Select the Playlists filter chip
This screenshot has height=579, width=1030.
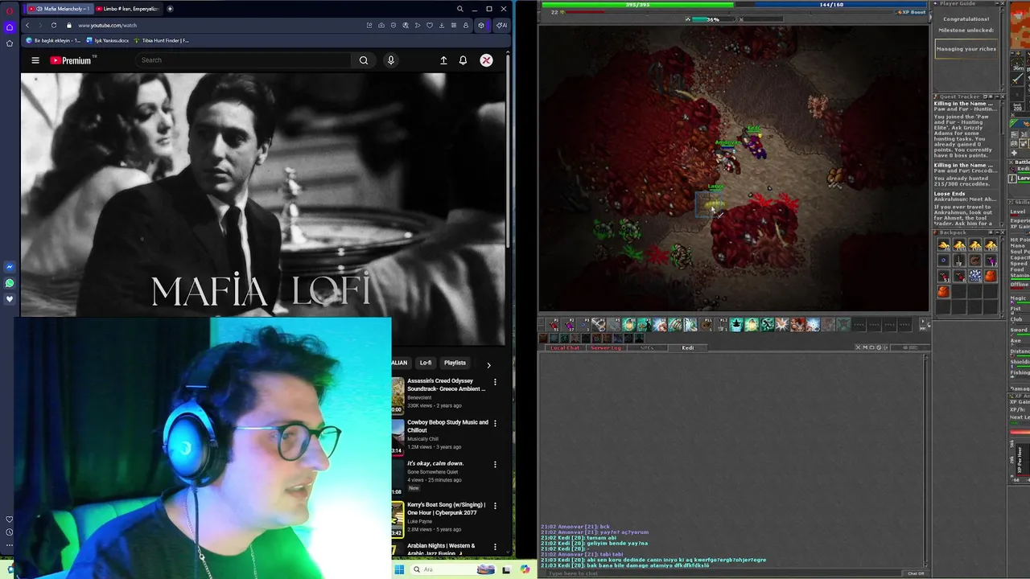(x=455, y=363)
